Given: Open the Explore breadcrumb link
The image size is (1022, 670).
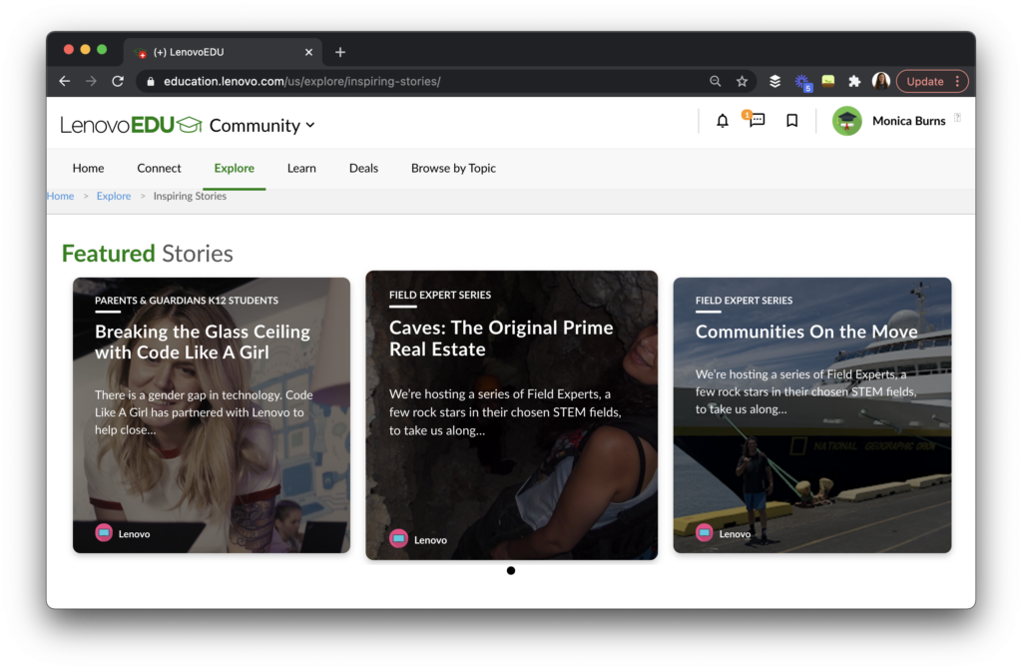Looking at the screenshot, I should pyautogui.click(x=113, y=196).
